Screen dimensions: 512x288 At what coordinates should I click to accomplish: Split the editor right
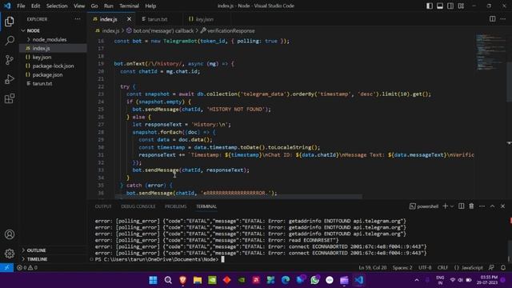pos(493,19)
